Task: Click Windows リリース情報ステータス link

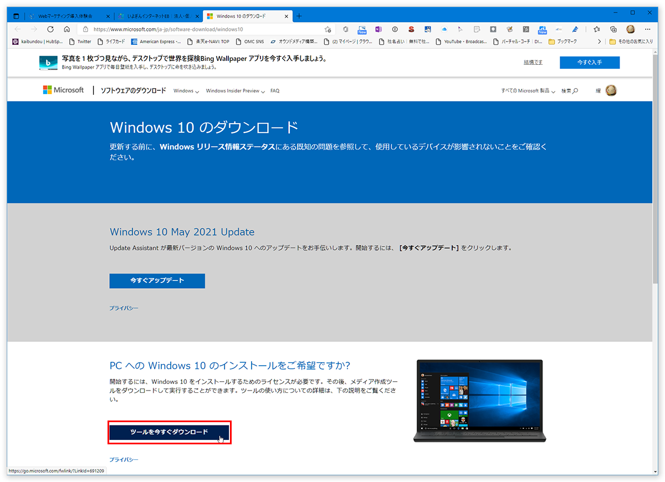Action: point(217,147)
